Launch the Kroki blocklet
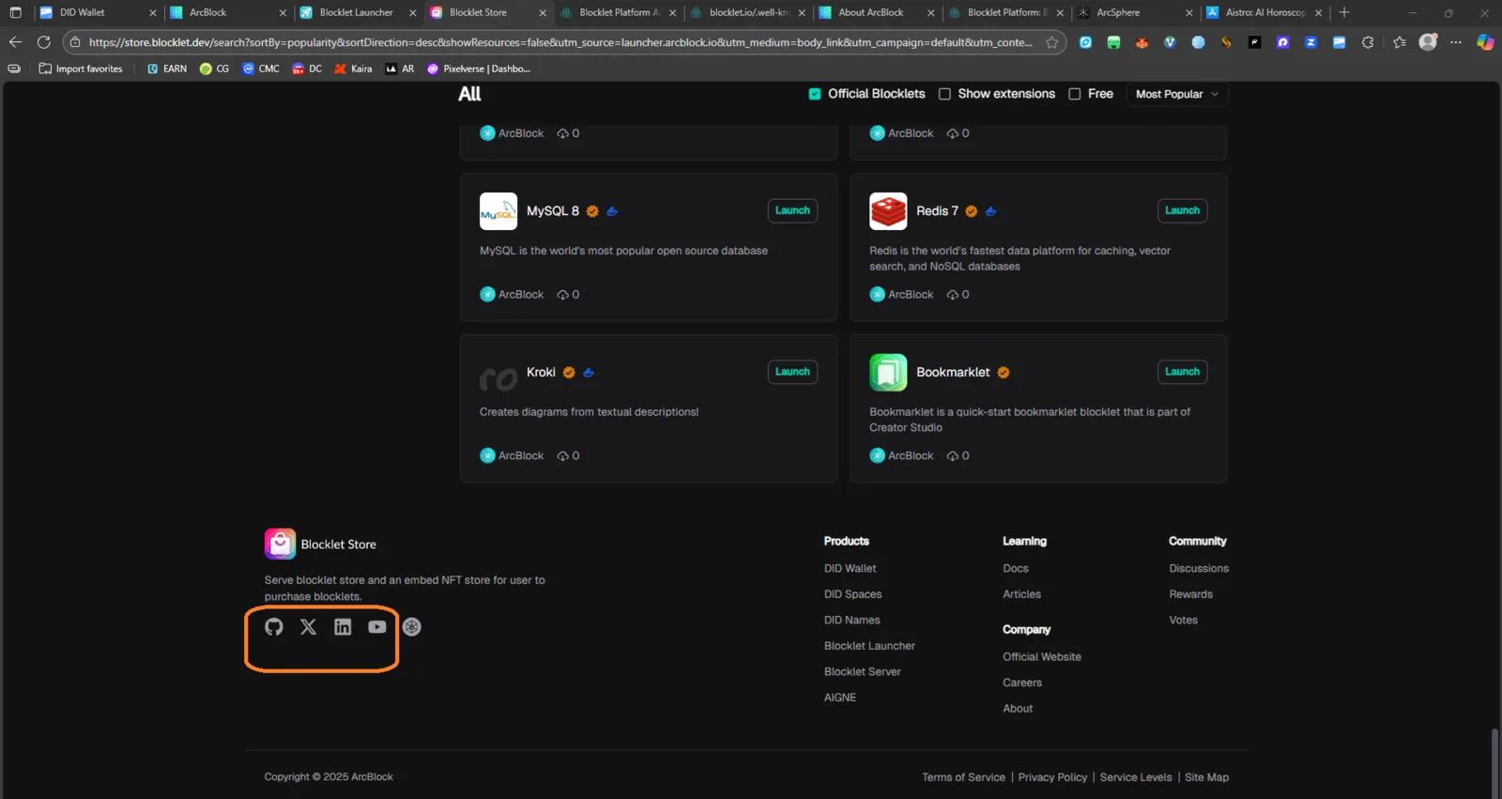 click(x=792, y=372)
